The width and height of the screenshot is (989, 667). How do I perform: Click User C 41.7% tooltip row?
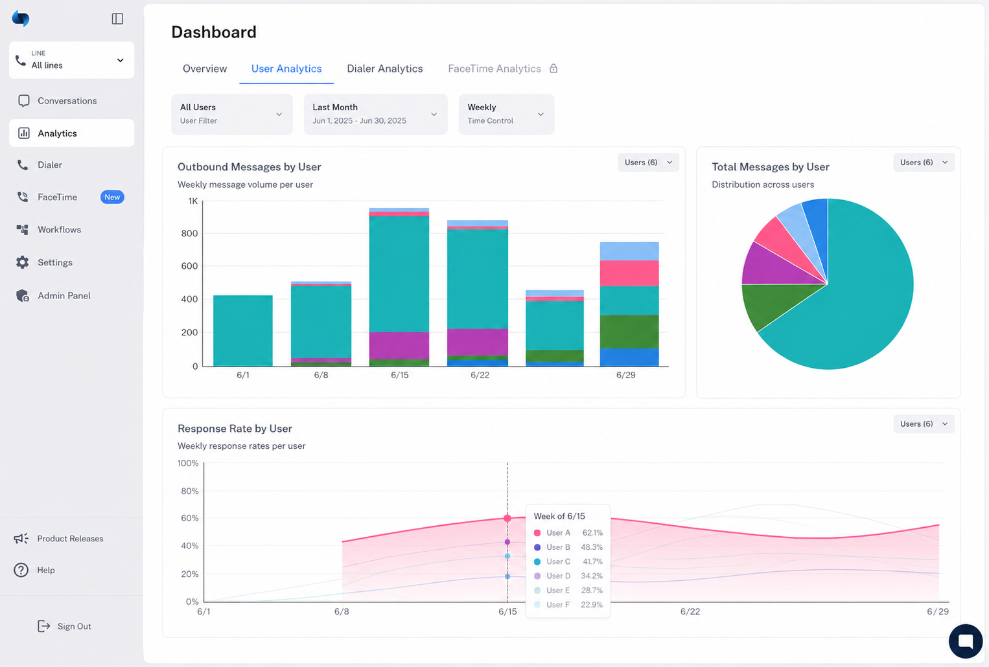[x=568, y=561]
